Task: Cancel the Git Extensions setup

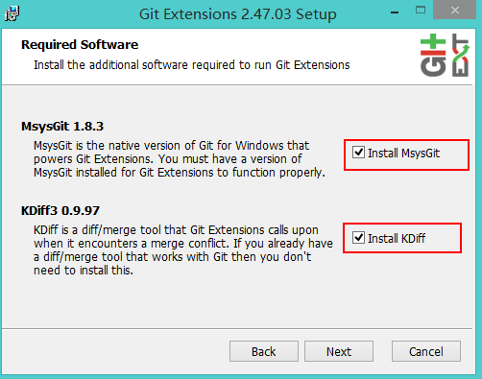Action: click(x=426, y=351)
